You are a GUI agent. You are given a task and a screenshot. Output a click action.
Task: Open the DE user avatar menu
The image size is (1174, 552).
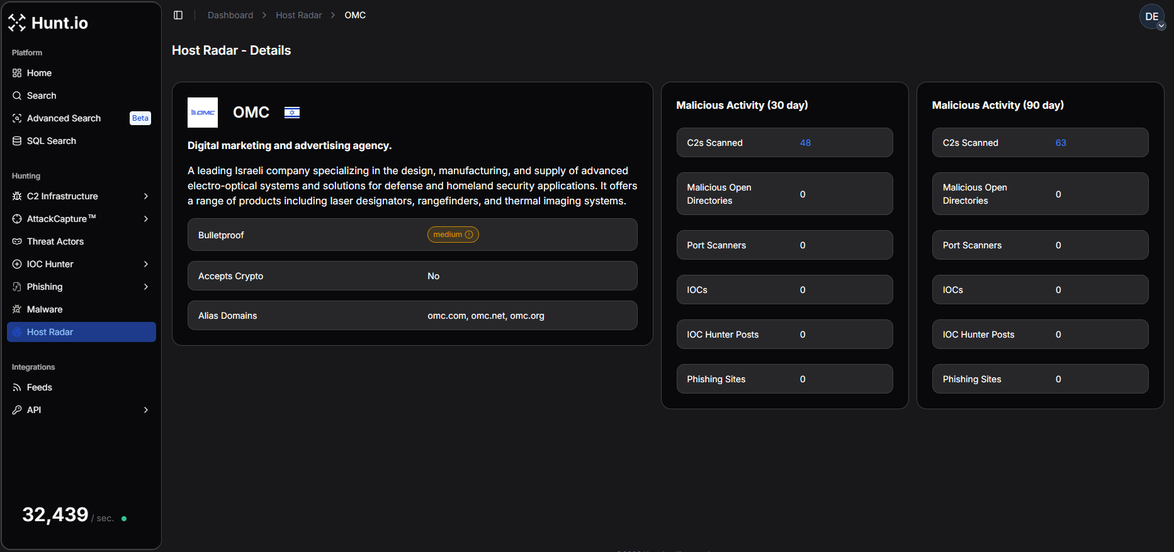coord(1152,17)
